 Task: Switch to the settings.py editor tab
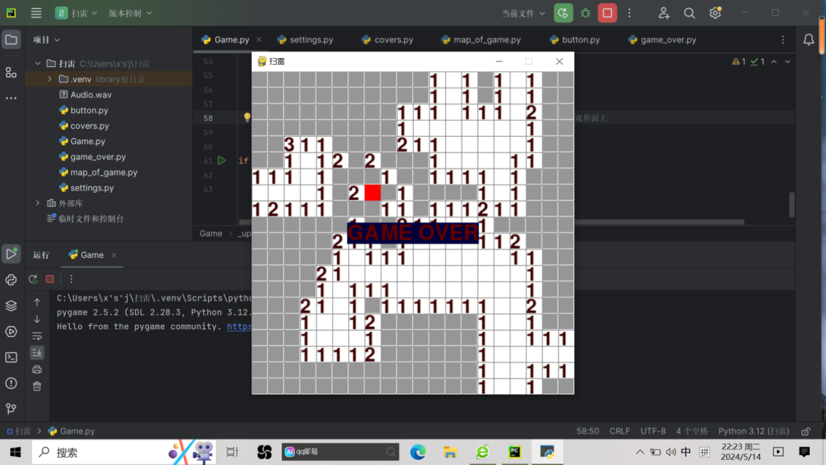[x=311, y=40]
